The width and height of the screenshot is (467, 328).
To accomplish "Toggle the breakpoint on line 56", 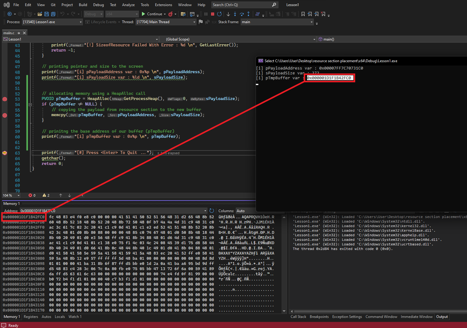I will (x=5, y=115).
